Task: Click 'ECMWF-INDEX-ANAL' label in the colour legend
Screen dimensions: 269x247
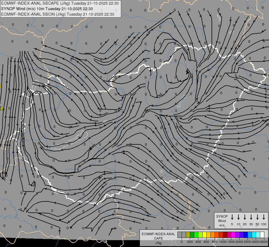Action: (158, 234)
